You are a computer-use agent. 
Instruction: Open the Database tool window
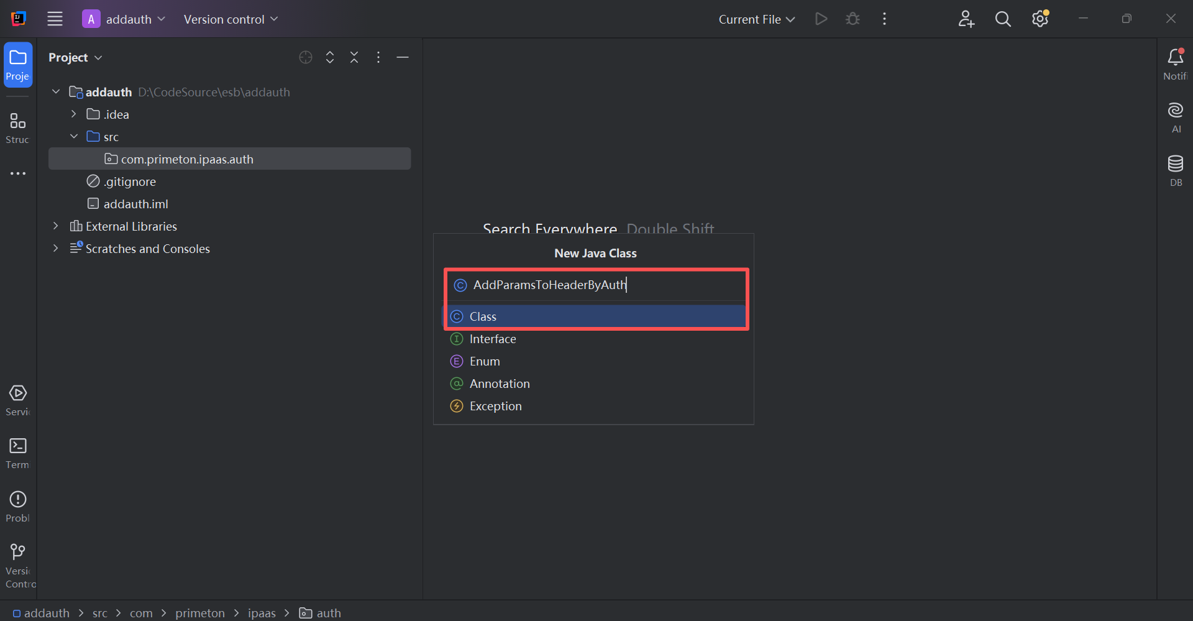(1175, 170)
